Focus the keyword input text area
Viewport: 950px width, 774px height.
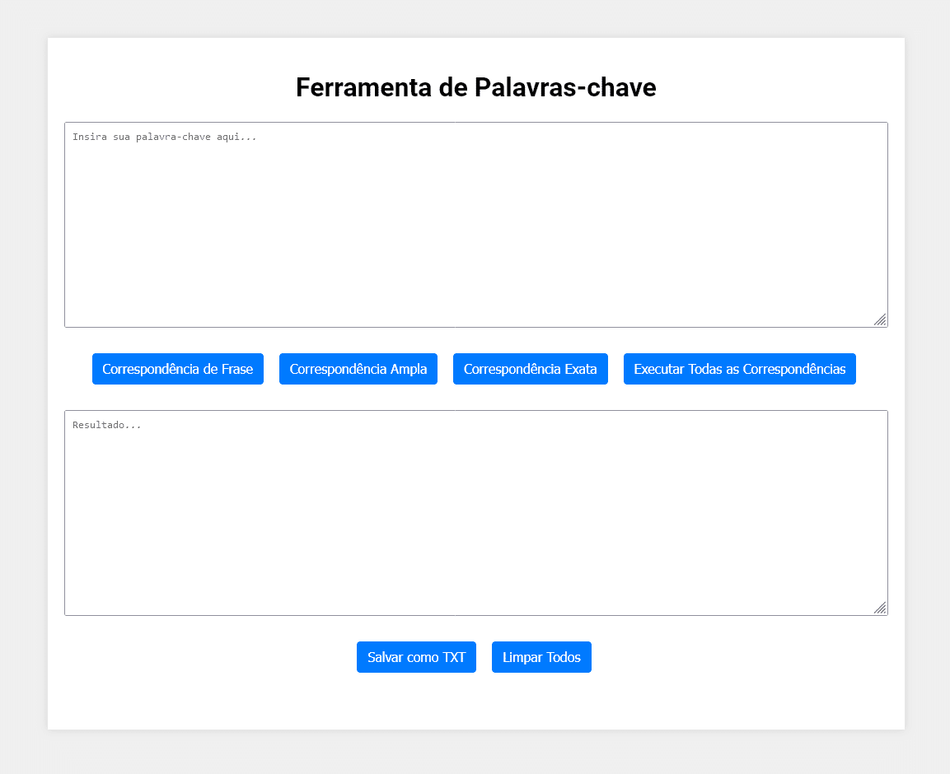476,225
